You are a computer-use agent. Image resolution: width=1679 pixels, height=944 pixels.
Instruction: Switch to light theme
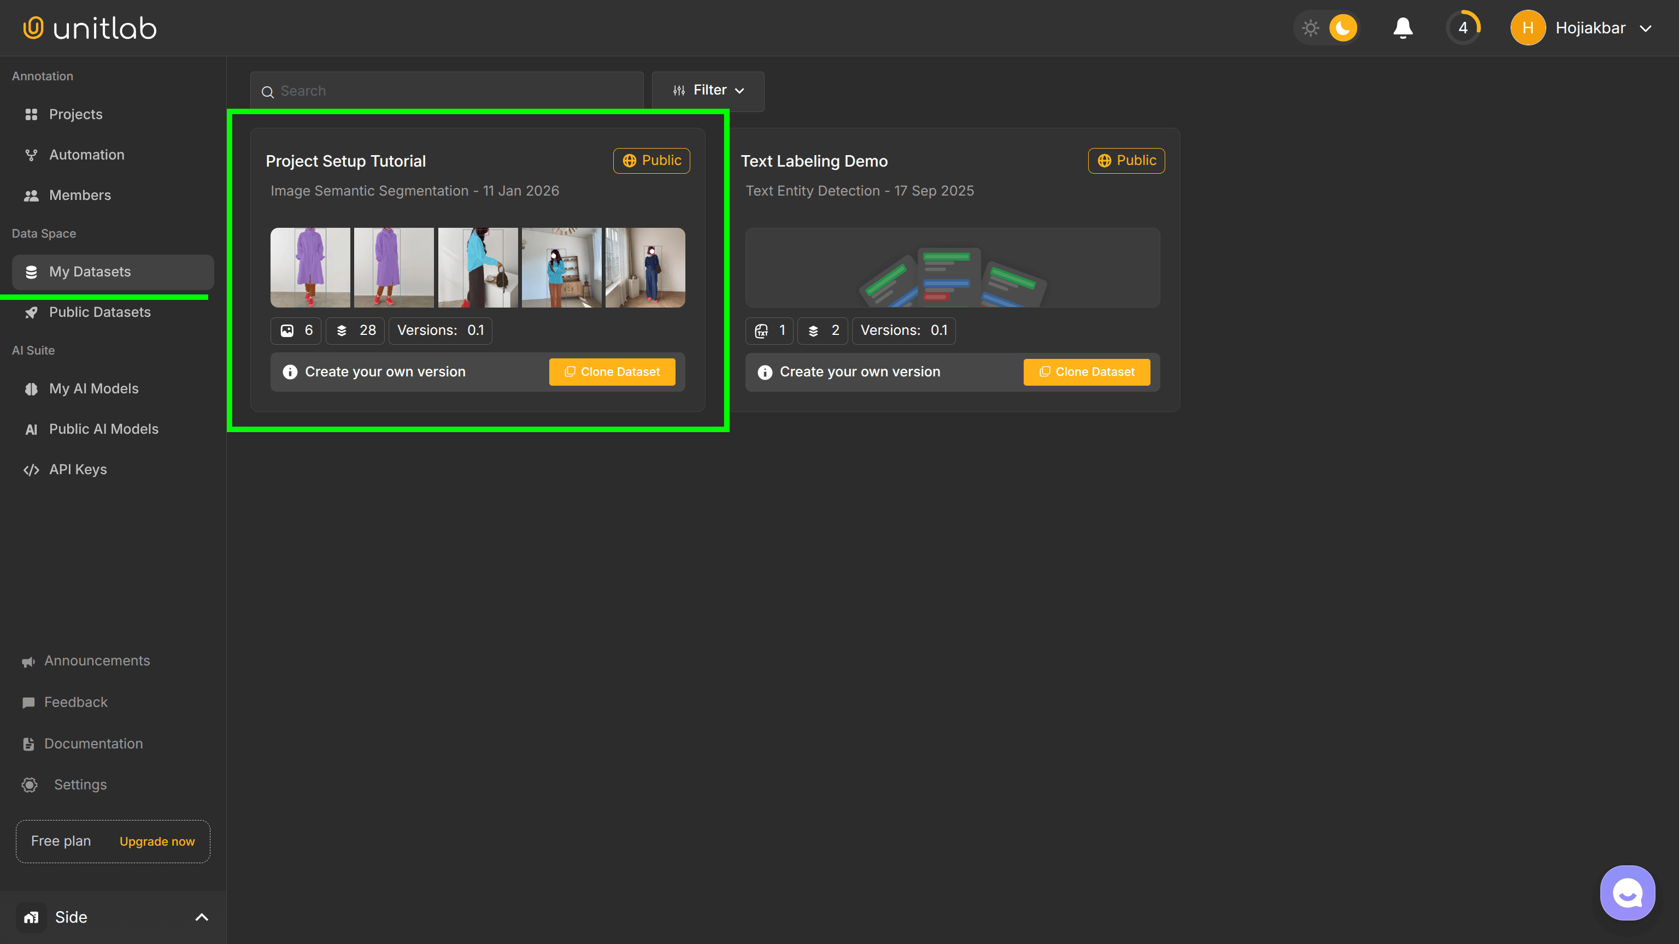pos(1311,27)
